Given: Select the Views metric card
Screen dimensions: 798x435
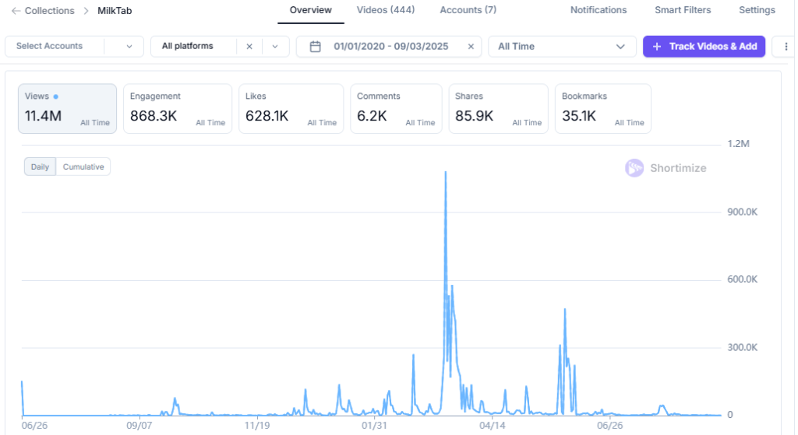Looking at the screenshot, I should click(67, 109).
